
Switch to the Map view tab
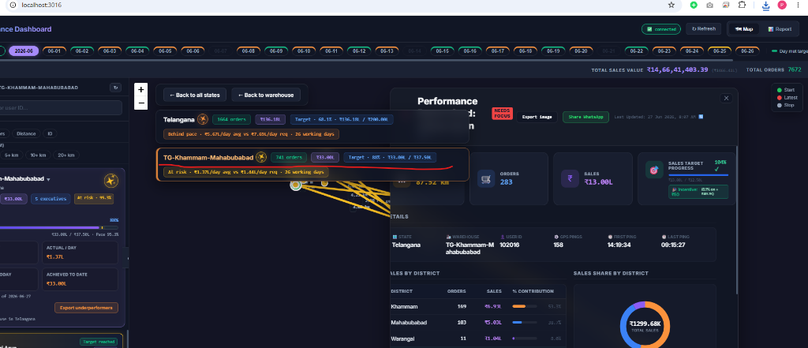pyautogui.click(x=744, y=29)
